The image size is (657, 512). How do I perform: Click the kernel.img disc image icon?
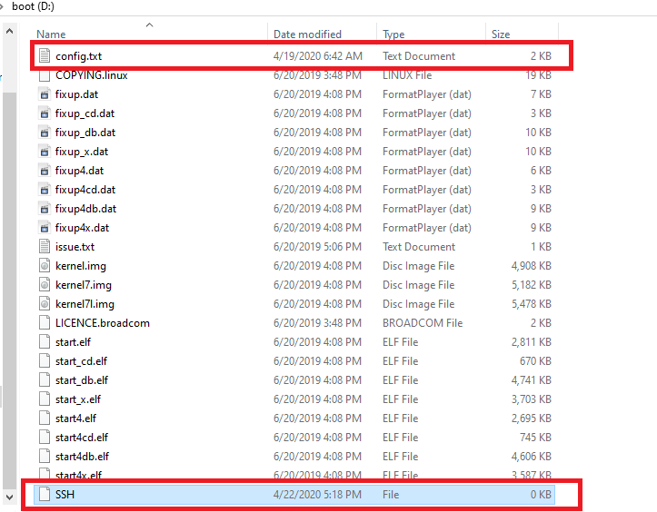45,265
